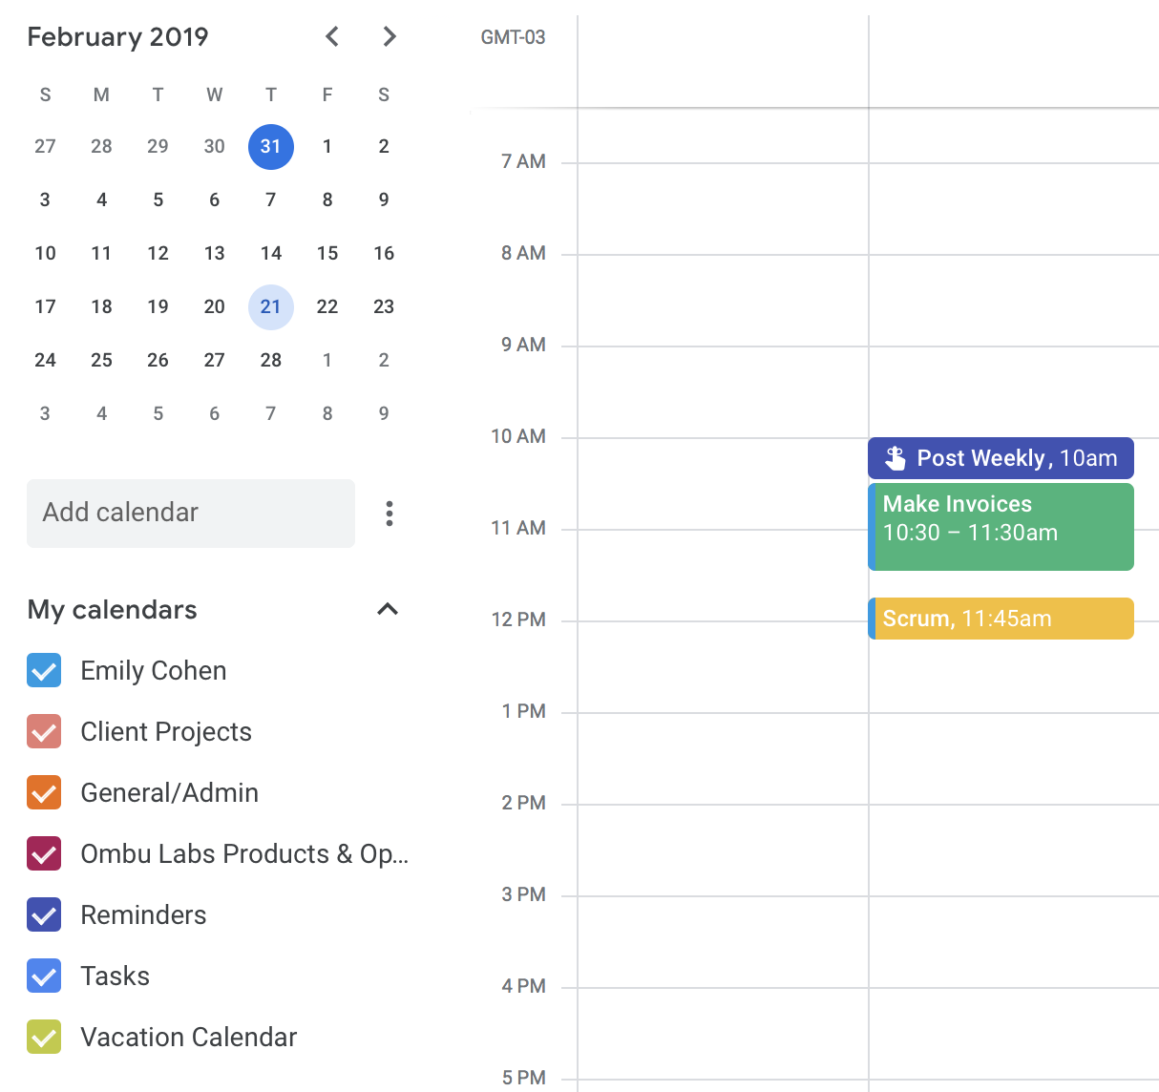Click the 12 PM time label
Image resolution: width=1159 pixels, height=1092 pixels.
518,619
